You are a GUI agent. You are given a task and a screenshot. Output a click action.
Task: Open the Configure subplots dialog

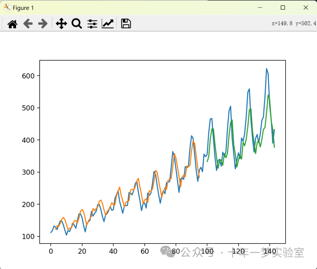click(92, 24)
